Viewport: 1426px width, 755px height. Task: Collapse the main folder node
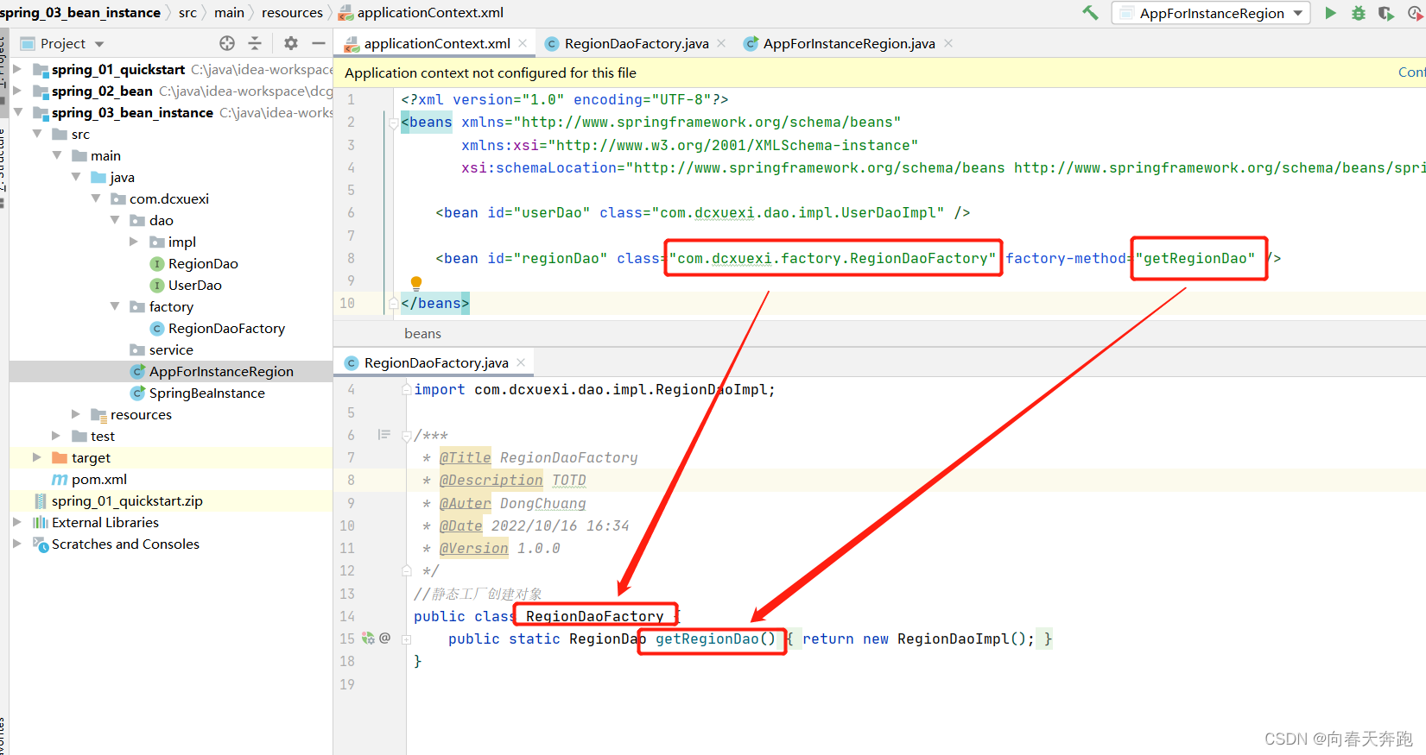pyautogui.click(x=56, y=155)
